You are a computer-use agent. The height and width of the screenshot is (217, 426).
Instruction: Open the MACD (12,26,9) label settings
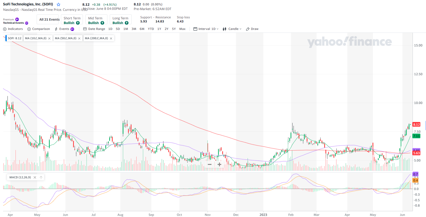(x=20, y=177)
